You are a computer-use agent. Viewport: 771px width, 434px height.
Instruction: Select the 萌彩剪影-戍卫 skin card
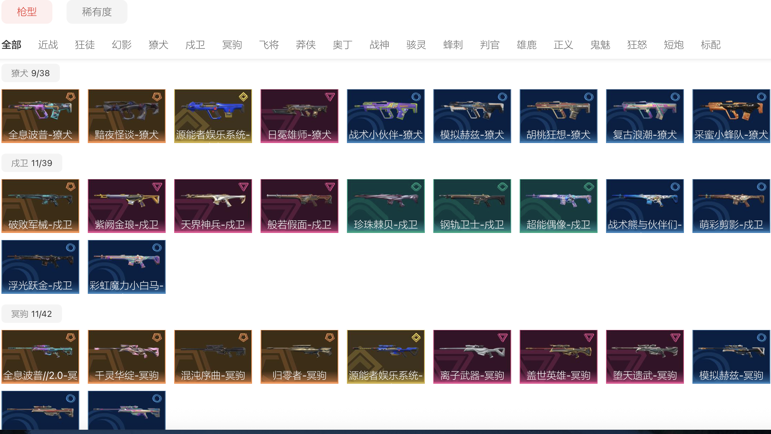(731, 206)
